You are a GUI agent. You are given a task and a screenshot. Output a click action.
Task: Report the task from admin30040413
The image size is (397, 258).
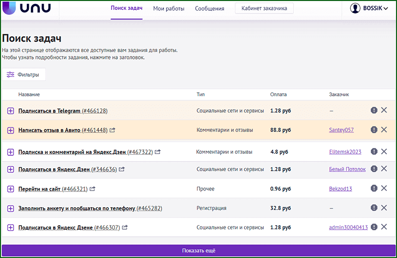pyautogui.click(x=374, y=227)
